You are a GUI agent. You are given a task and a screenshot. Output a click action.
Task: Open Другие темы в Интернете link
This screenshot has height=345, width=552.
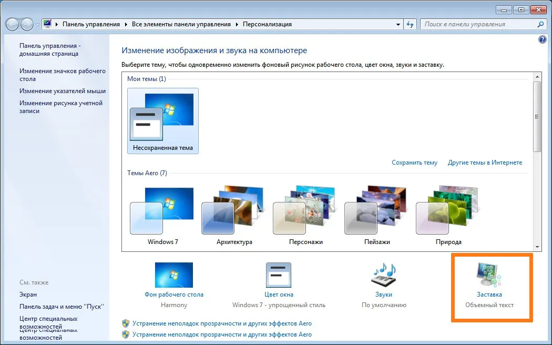click(x=485, y=163)
